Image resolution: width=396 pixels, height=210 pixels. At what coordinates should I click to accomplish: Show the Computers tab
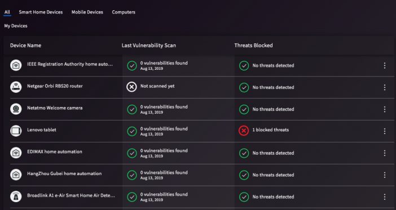click(x=124, y=12)
